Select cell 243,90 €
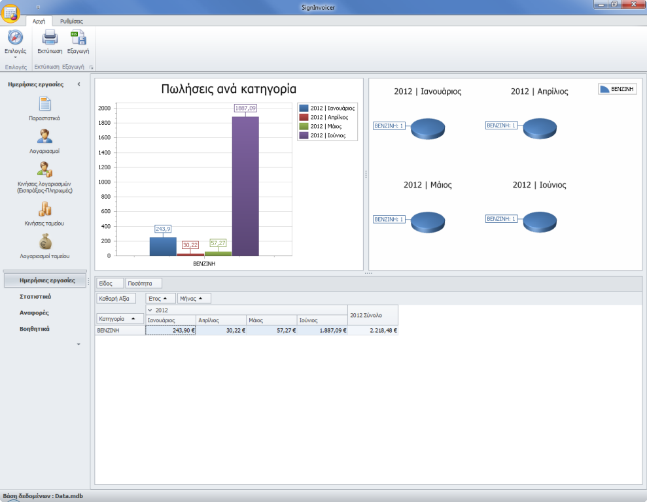647x502 pixels. click(x=170, y=331)
